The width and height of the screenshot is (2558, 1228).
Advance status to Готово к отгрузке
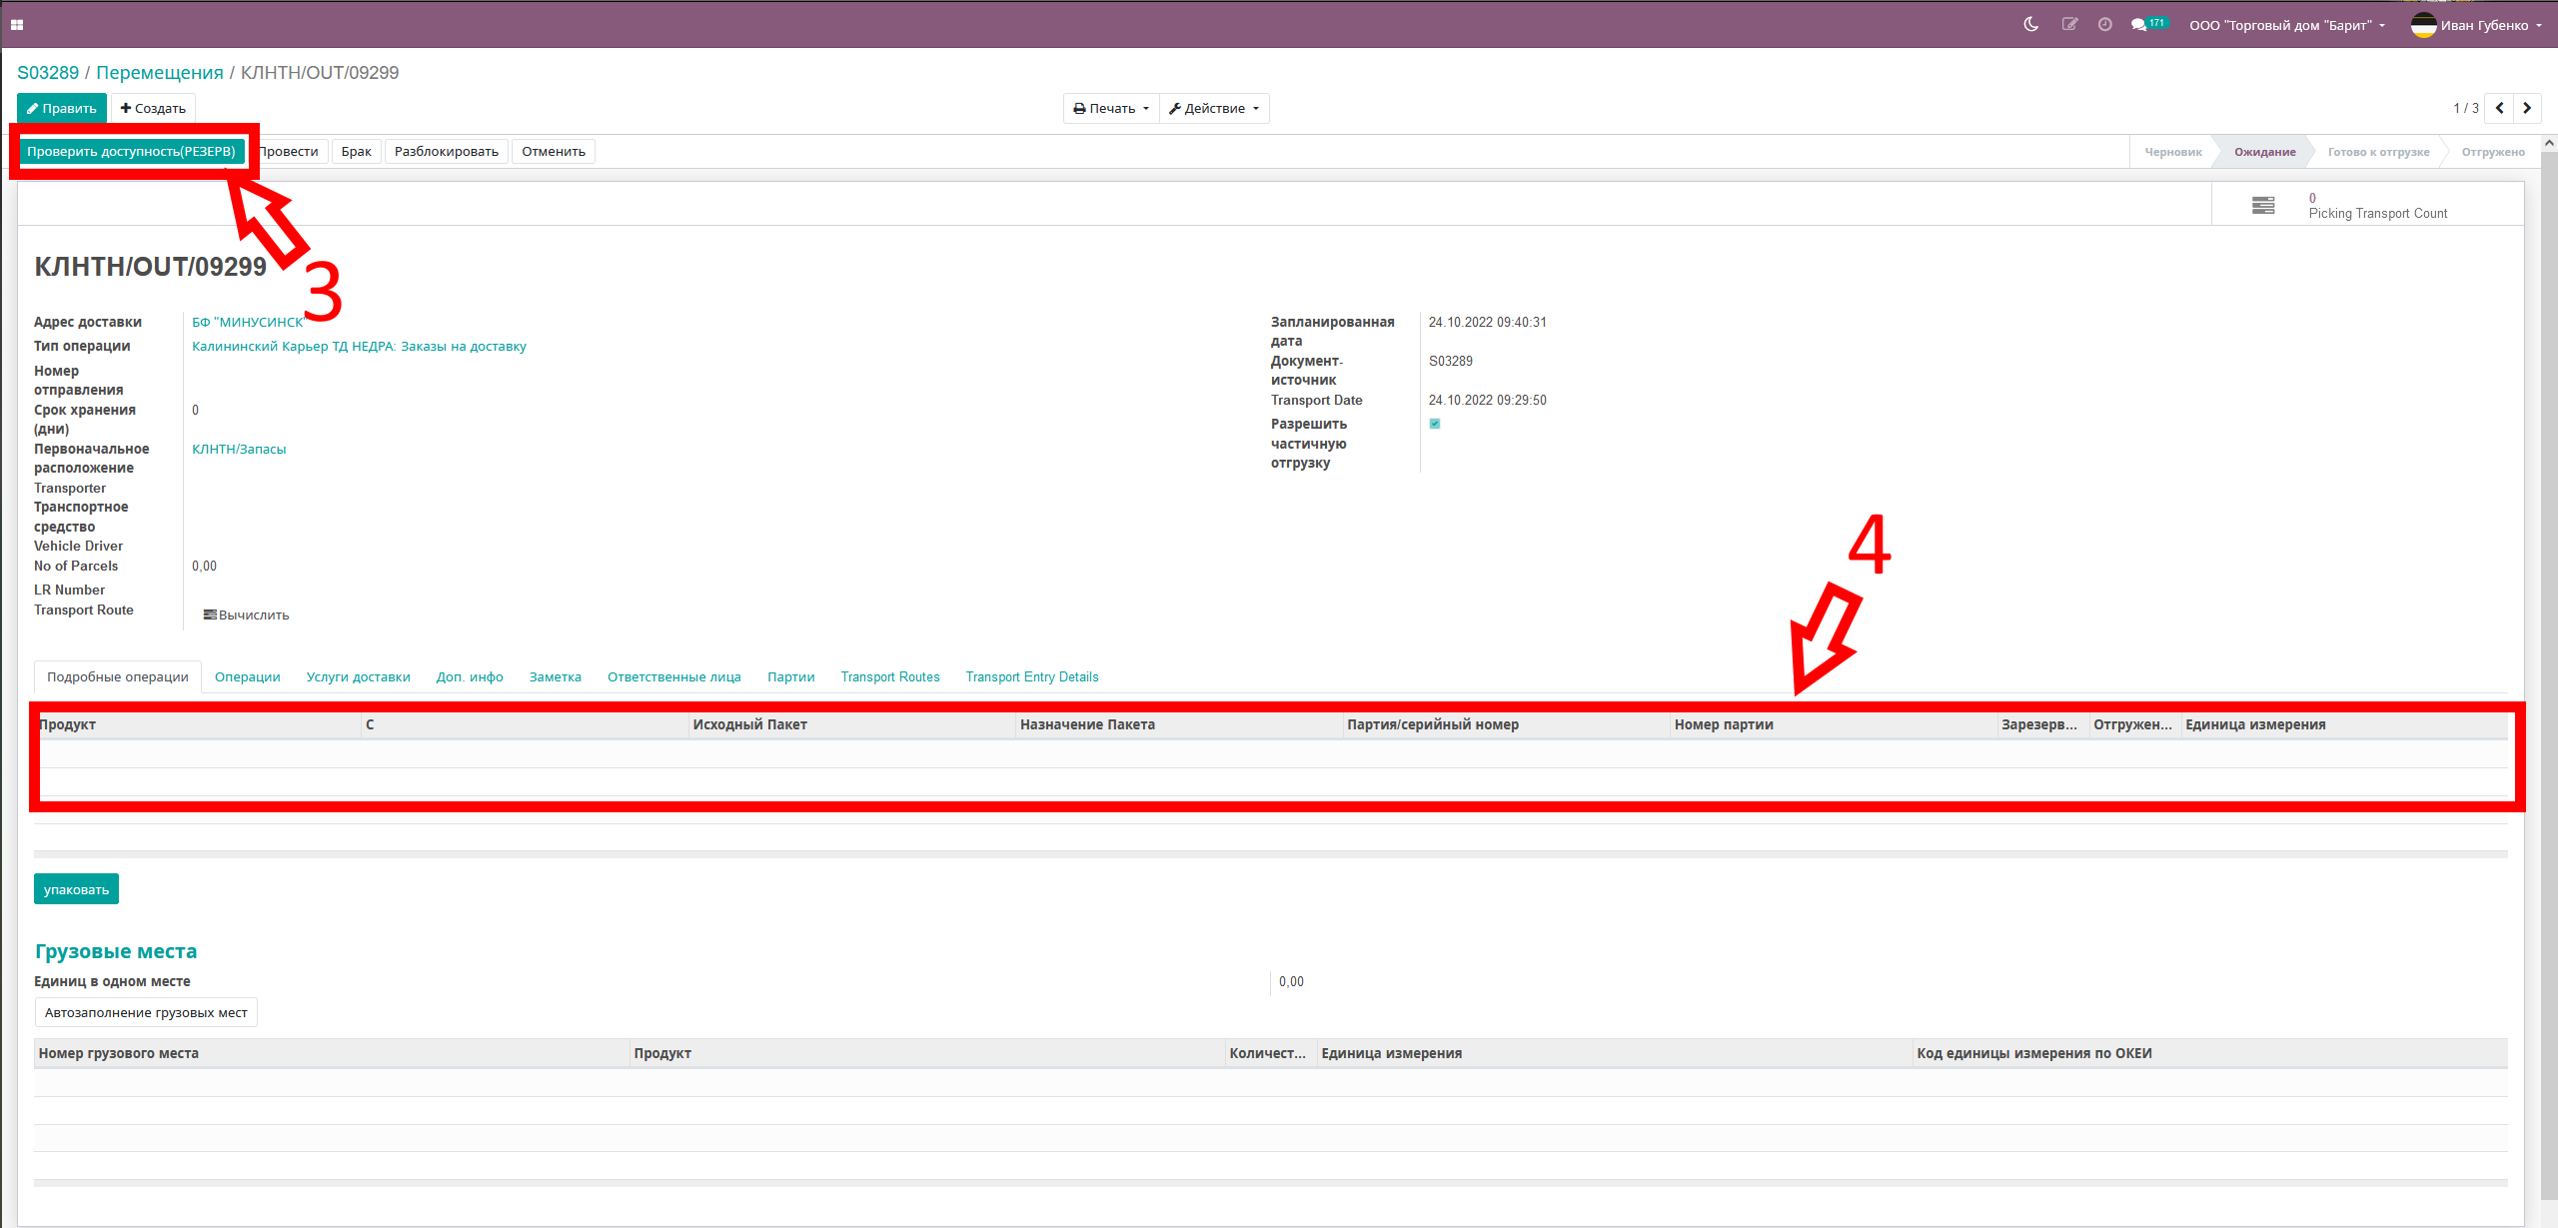(x=2380, y=151)
